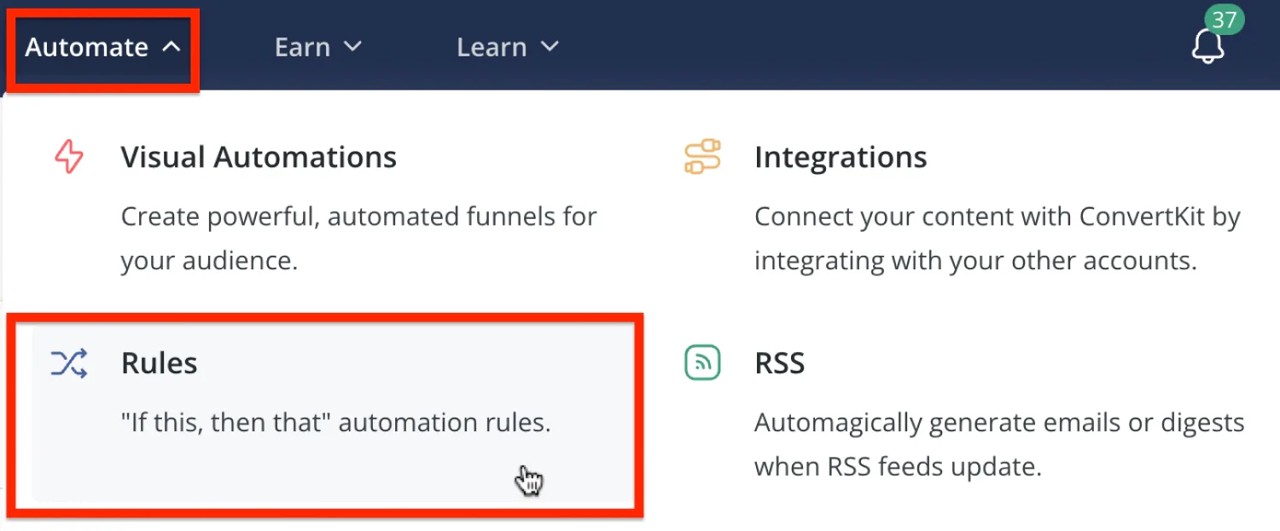Choose the Rules heading
1280x531 pixels.
(160, 364)
